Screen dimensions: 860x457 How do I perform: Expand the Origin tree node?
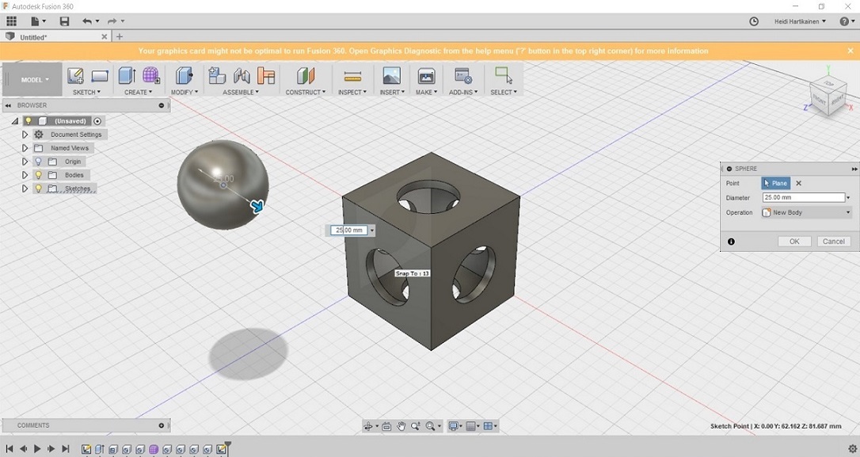click(x=25, y=162)
